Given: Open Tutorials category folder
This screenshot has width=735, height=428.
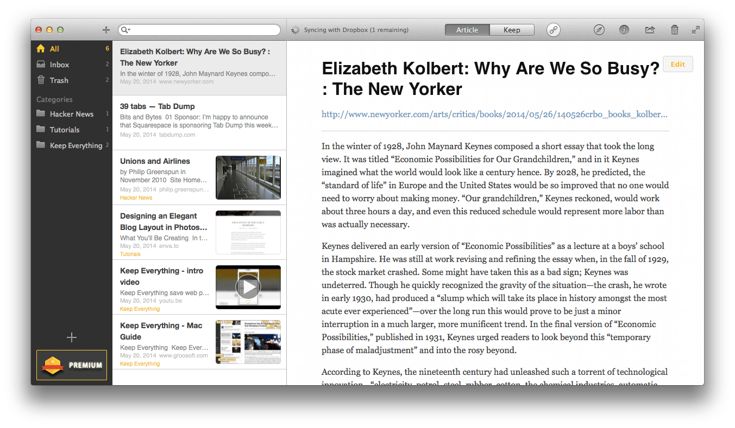Looking at the screenshot, I should [x=72, y=130].
